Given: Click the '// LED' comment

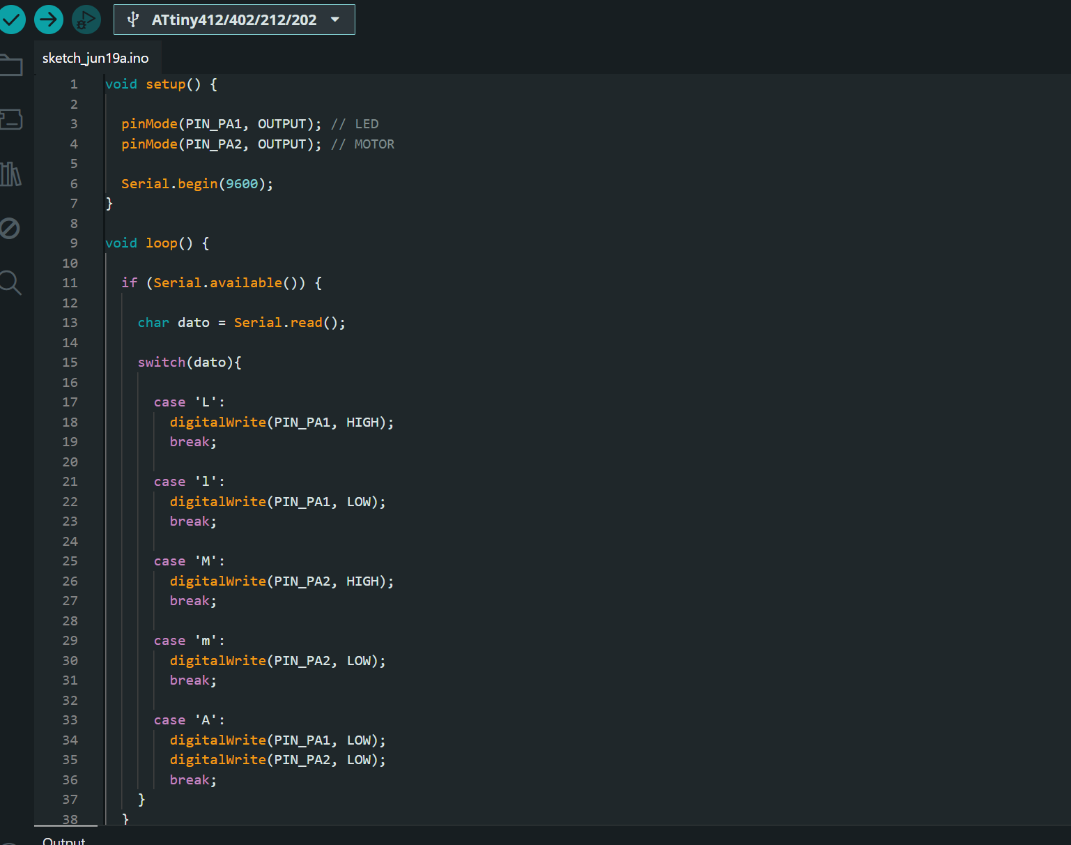Looking at the screenshot, I should (355, 124).
